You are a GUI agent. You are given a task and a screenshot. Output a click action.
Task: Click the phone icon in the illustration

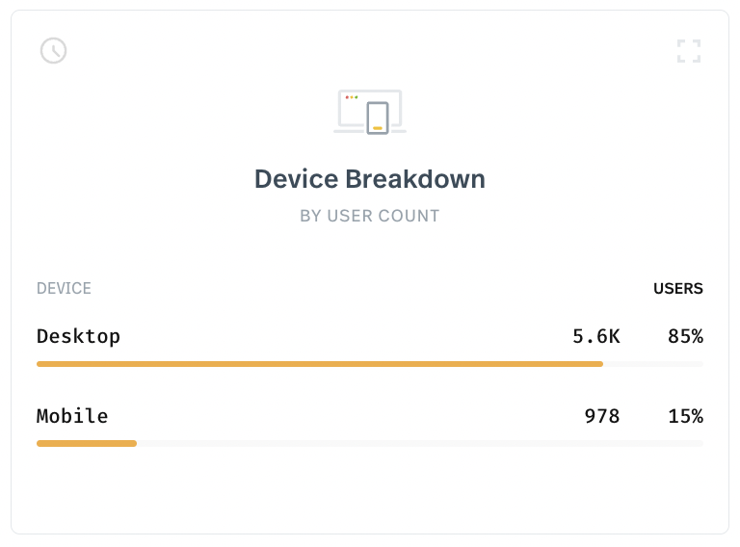[x=378, y=117]
